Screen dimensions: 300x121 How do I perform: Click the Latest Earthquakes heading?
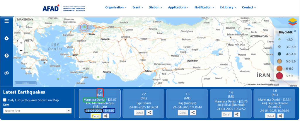[x=24, y=92]
